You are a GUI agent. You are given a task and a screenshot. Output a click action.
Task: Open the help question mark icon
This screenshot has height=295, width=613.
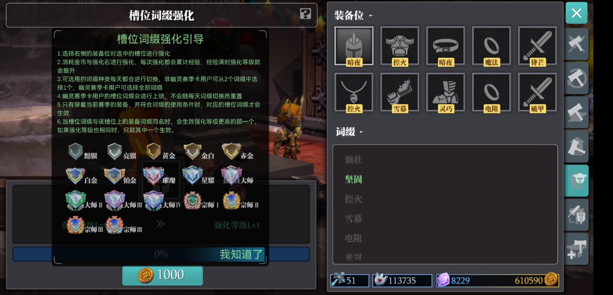click(x=305, y=13)
